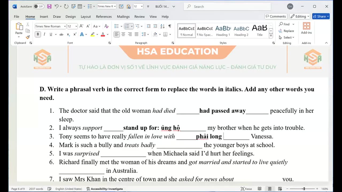Click the 160% zoom level
342x192 pixels.
pos(325,189)
